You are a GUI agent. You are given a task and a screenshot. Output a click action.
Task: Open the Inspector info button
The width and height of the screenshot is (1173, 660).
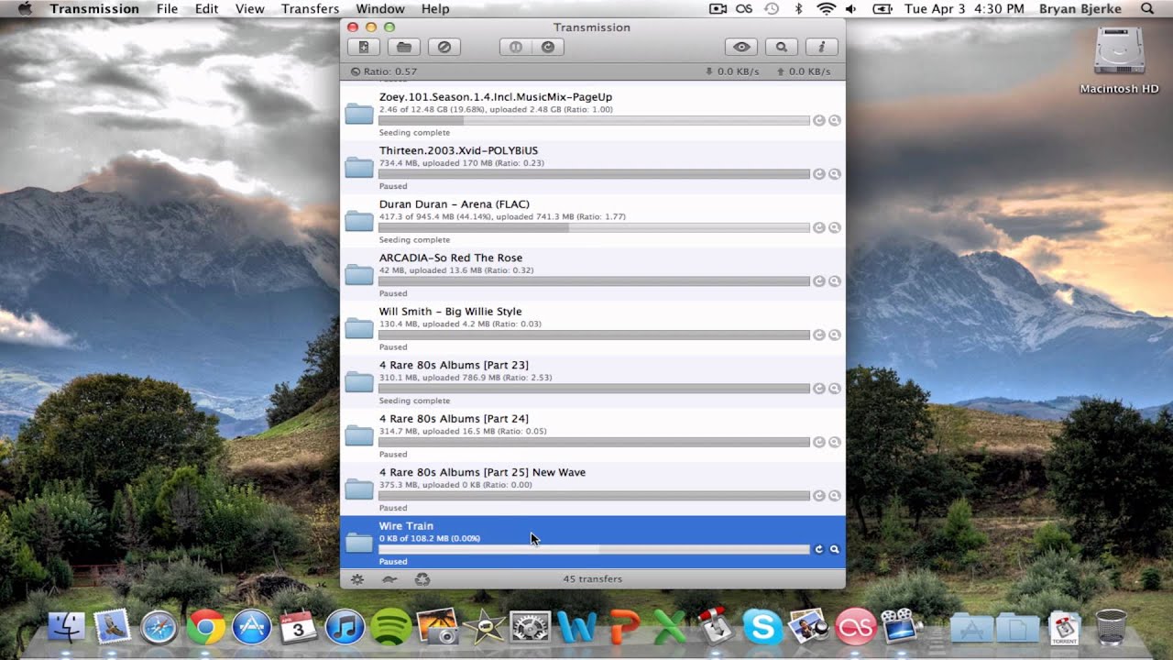pyautogui.click(x=821, y=47)
